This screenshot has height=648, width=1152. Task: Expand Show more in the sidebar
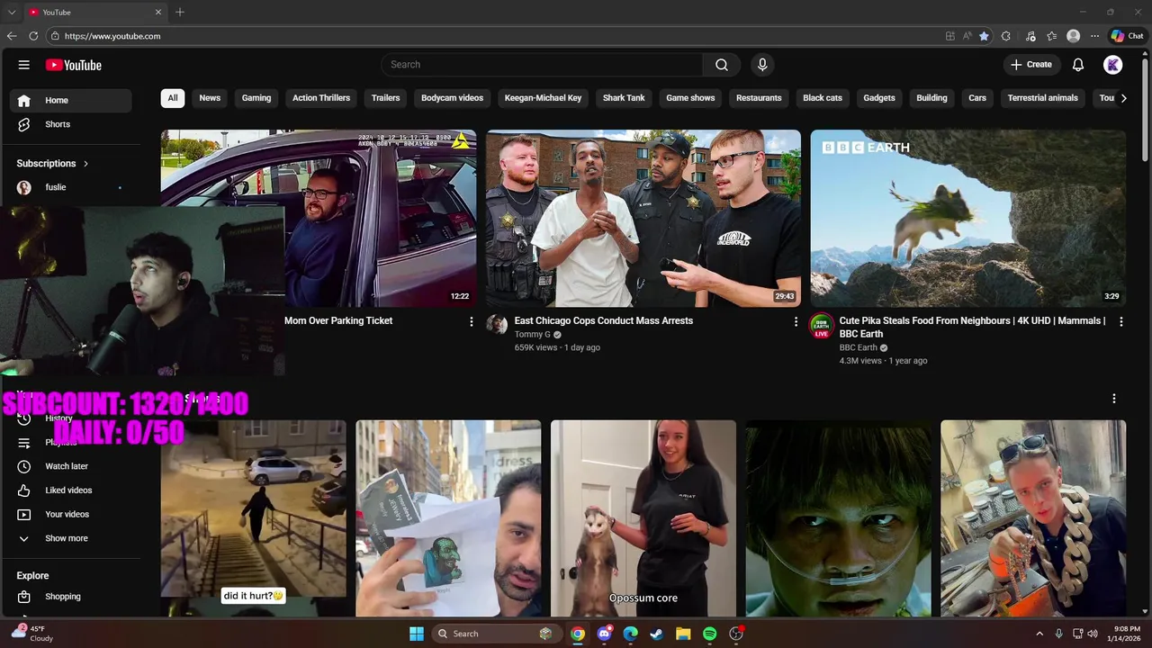coord(71,538)
